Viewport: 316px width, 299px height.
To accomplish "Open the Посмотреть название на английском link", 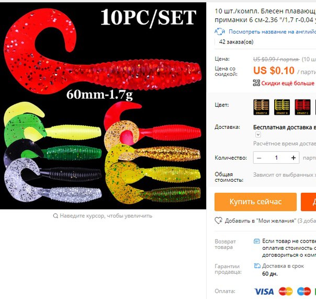I will coord(272,31).
